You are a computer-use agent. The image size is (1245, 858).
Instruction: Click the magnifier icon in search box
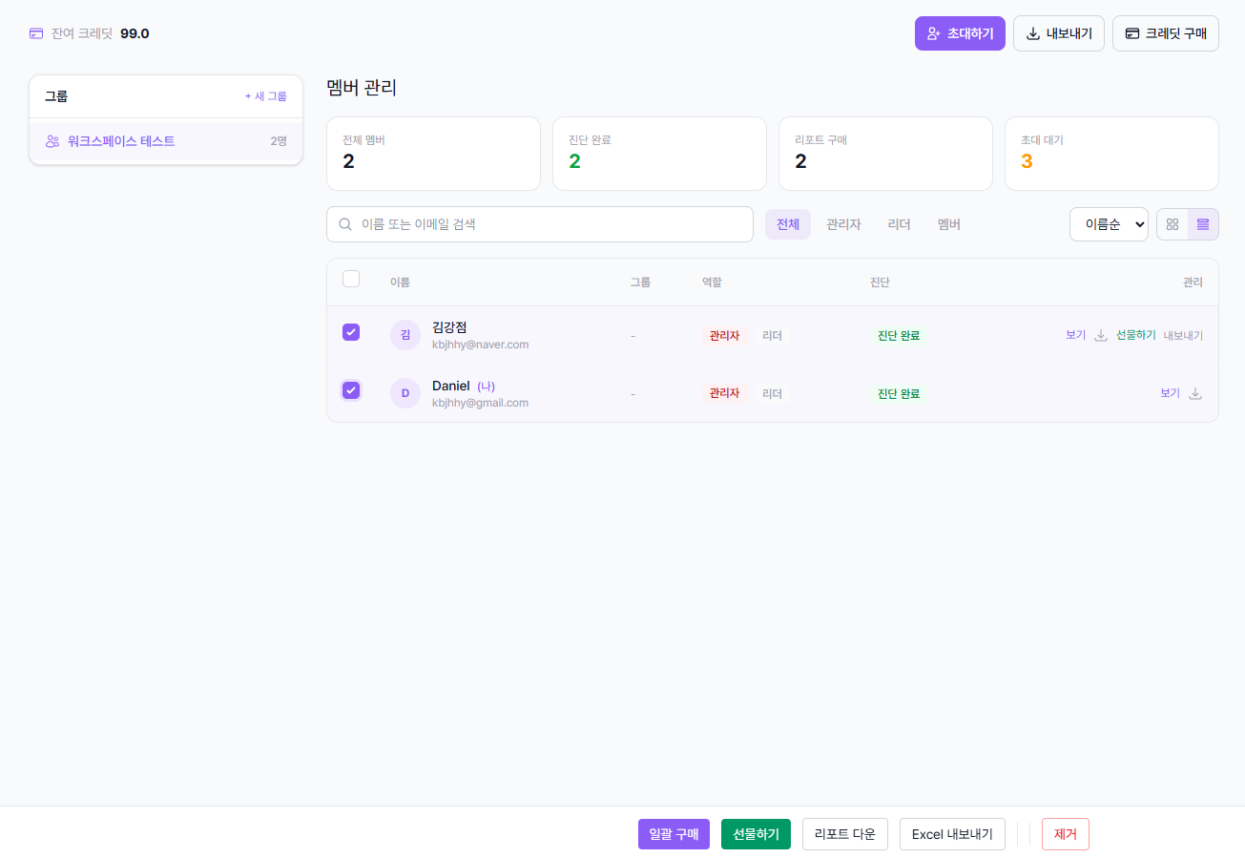pos(345,224)
